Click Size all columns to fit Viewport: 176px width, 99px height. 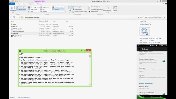(79, 12)
